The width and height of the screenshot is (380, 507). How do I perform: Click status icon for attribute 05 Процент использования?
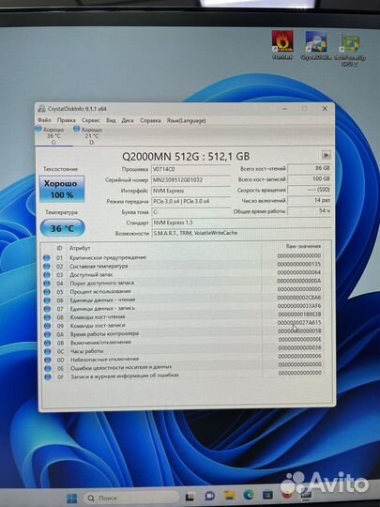coord(47,292)
